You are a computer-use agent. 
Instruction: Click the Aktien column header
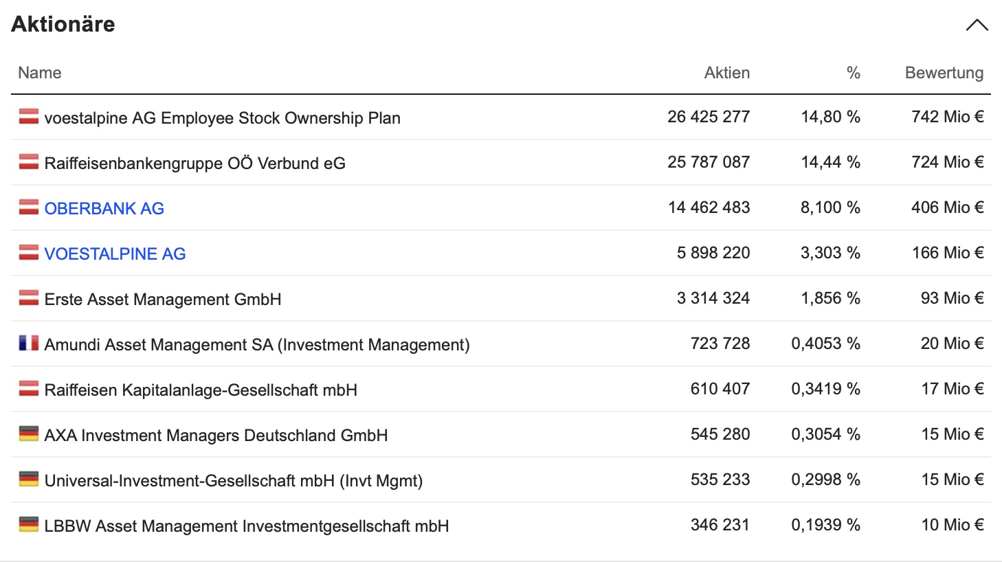pos(726,73)
